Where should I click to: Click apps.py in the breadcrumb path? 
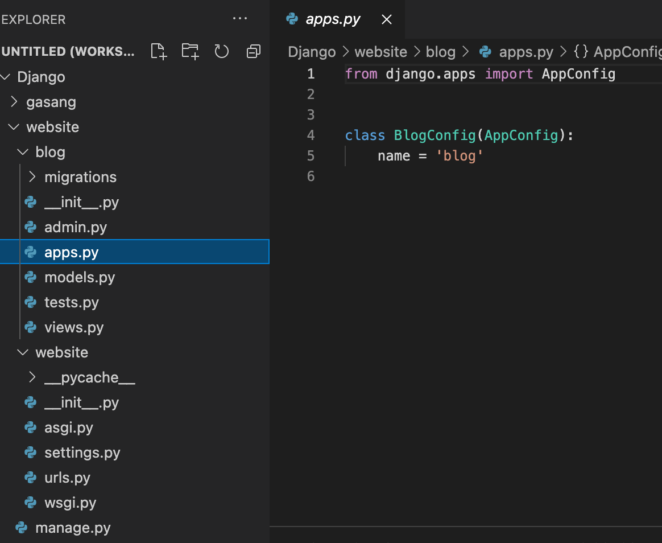[x=526, y=52]
